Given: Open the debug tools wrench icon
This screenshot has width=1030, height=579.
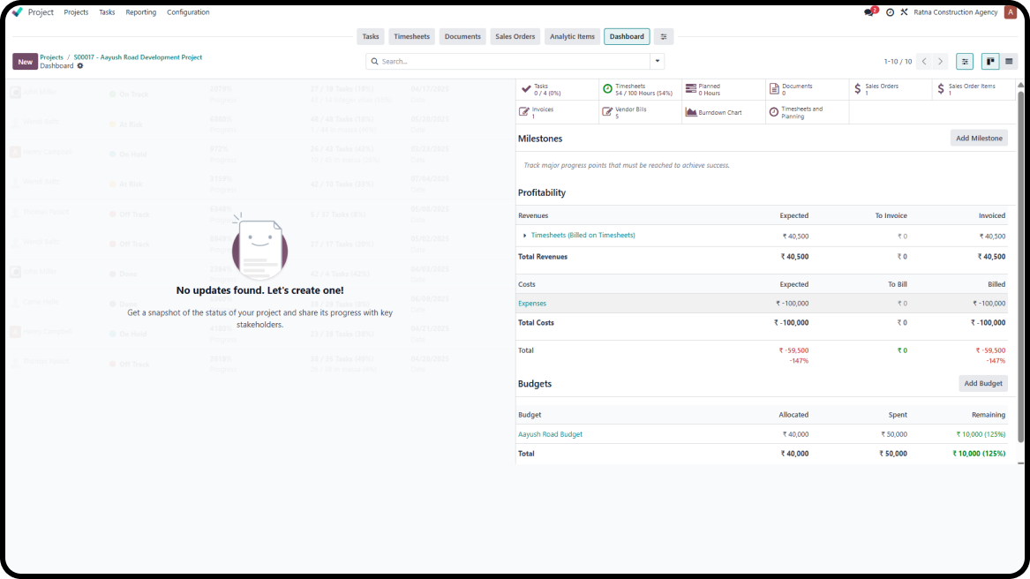Looking at the screenshot, I should 904,12.
